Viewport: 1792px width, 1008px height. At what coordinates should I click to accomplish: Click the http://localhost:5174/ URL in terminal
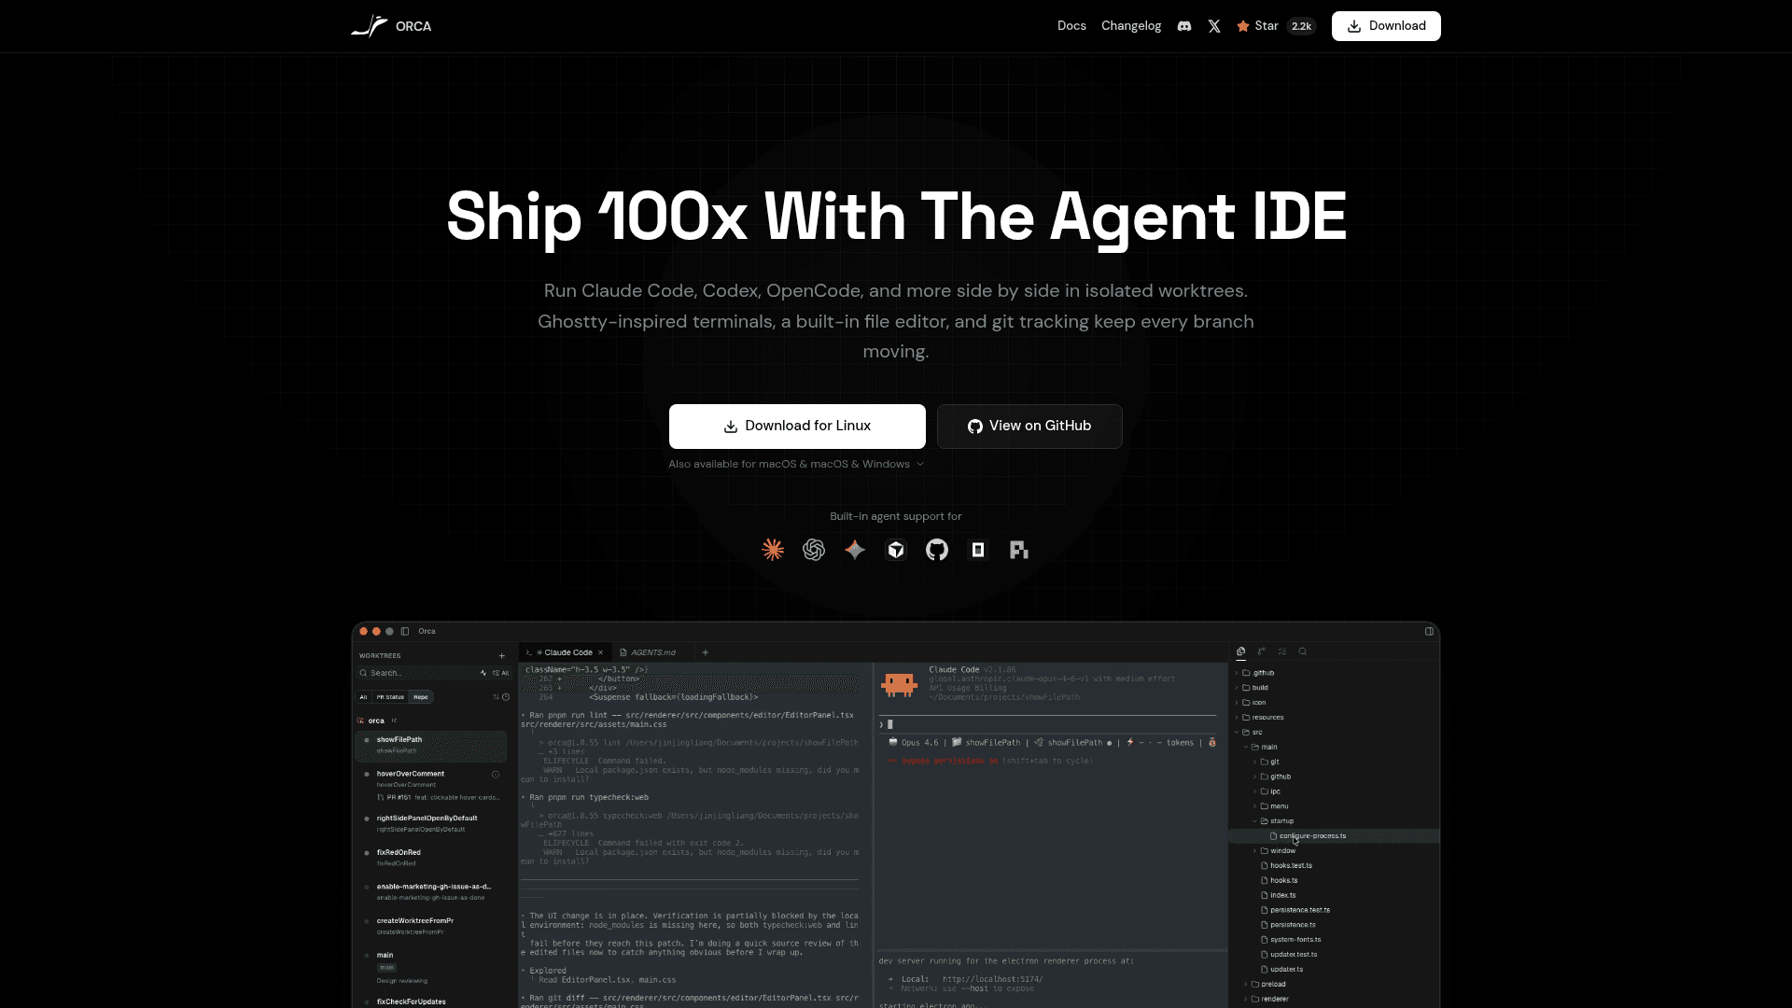(x=993, y=979)
